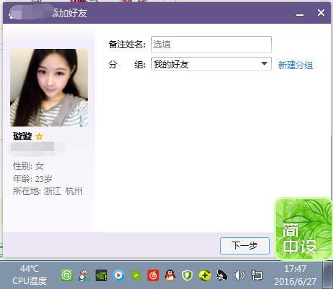Click the green 简中设 floating widget
Viewport: 333px width, 289px height.
coord(304,229)
